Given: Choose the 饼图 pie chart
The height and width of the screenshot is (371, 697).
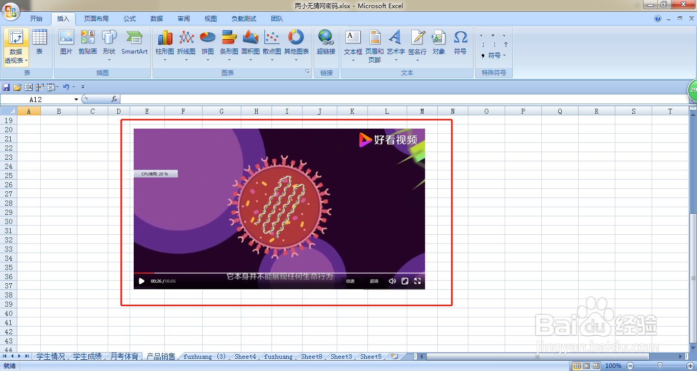Looking at the screenshot, I should [208, 45].
